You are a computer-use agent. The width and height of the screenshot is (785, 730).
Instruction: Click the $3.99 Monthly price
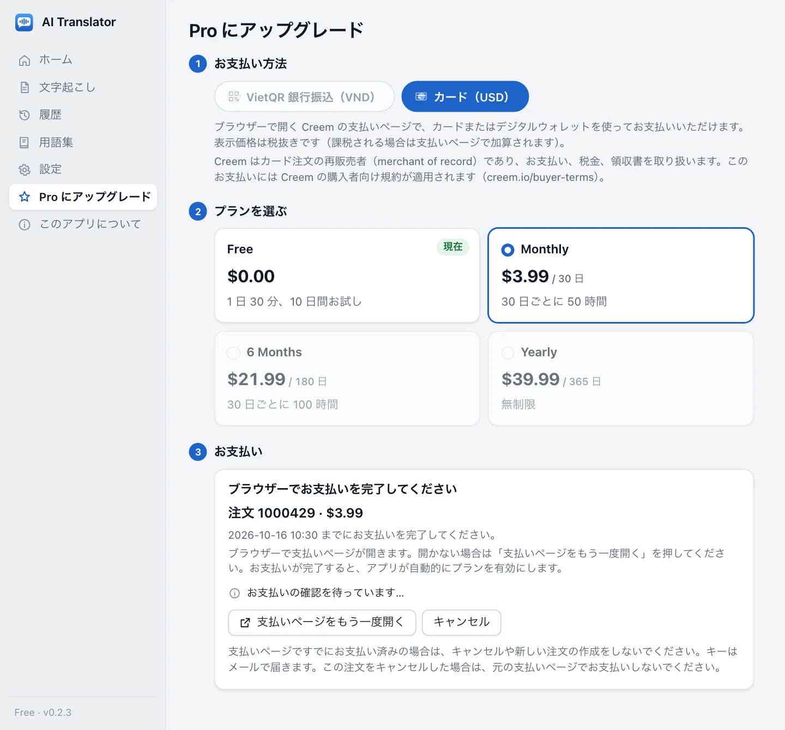[x=525, y=276]
